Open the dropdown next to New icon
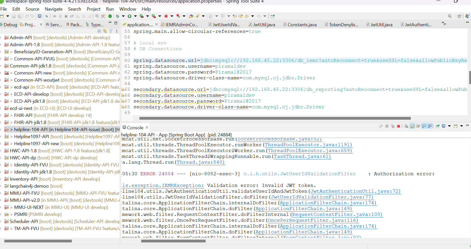 (x=8, y=16)
